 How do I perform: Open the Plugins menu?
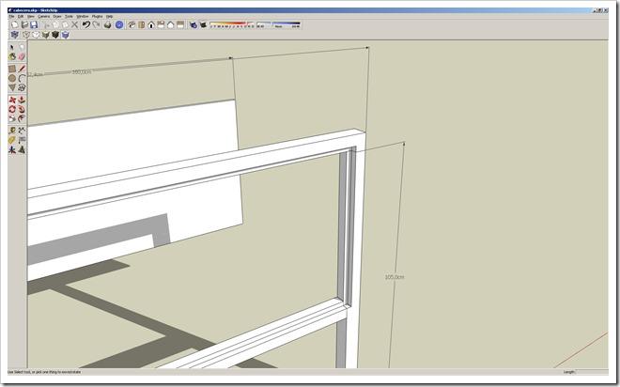coord(97,16)
